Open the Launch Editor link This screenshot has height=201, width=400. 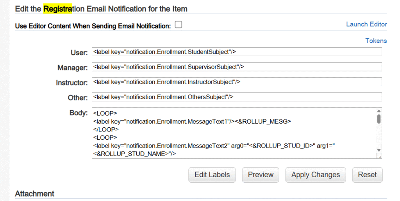coord(366,24)
